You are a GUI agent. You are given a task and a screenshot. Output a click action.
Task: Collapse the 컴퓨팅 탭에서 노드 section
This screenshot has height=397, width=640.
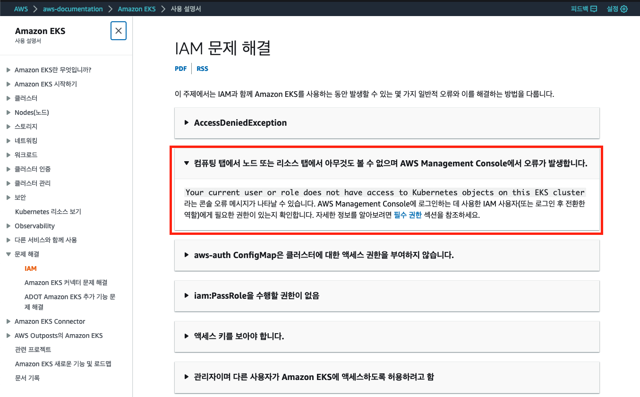click(x=387, y=164)
